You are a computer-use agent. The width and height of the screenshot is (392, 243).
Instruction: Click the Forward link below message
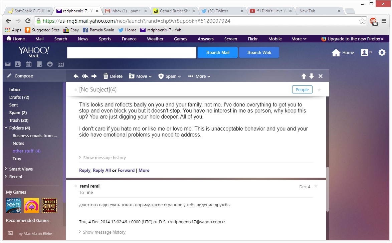126,170
